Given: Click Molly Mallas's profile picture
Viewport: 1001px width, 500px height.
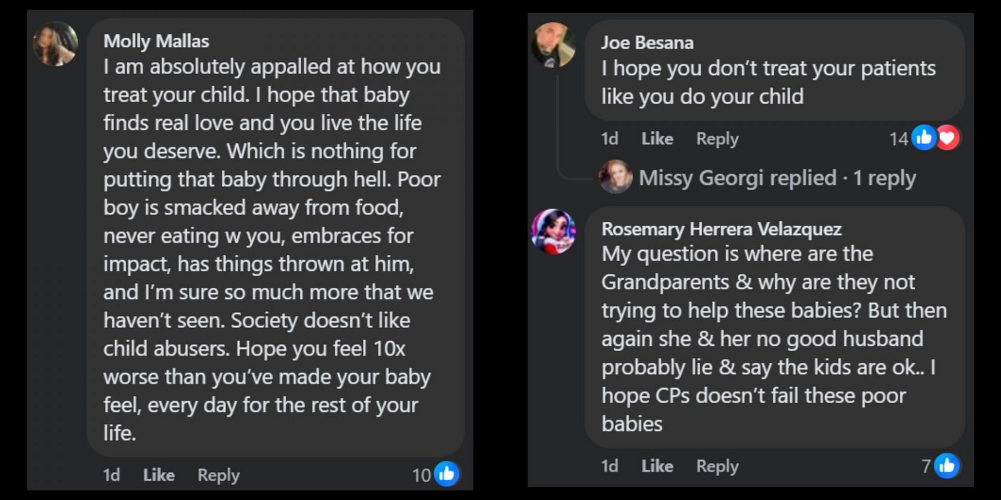Looking at the screenshot, I should (55, 44).
